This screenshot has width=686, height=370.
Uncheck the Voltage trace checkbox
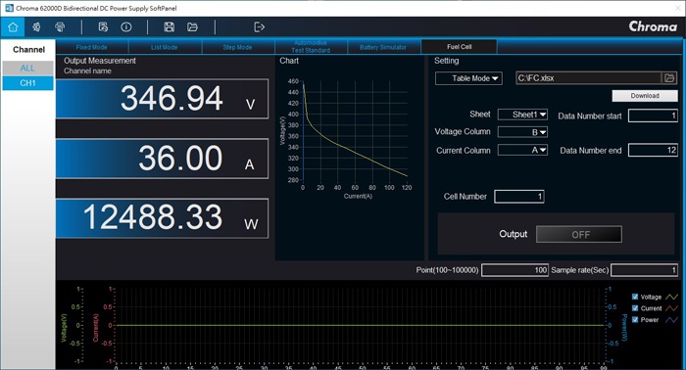tap(635, 297)
